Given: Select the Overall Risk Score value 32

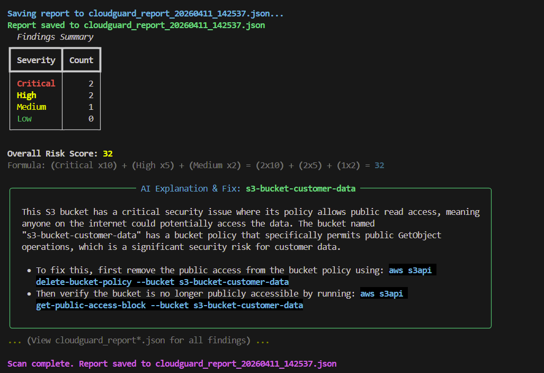Looking at the screenshot, I should 108,153.
